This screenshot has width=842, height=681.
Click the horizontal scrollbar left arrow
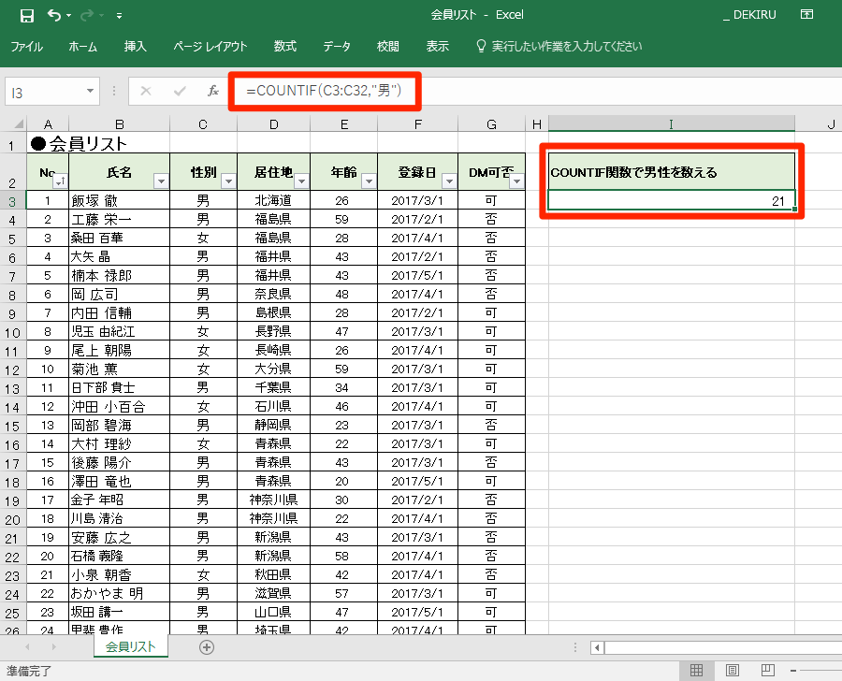click(597, 647)
